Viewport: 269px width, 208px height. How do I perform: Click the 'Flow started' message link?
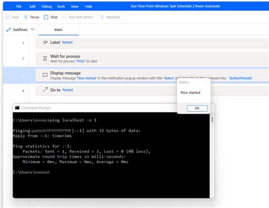[x=87, y=78]
